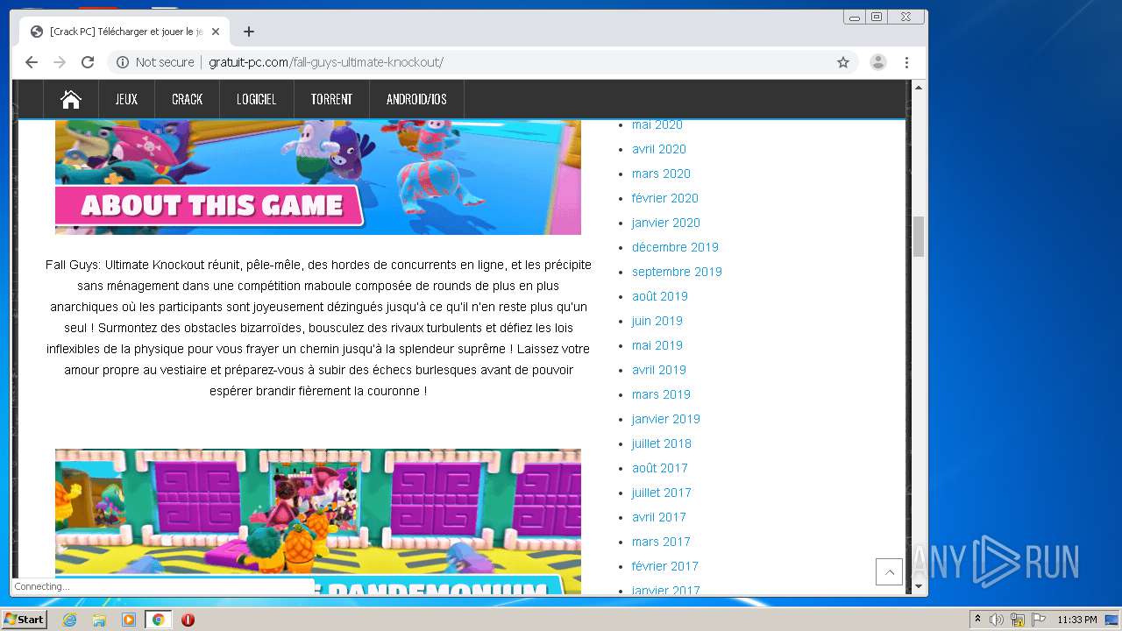Open the ANDROID/IOS menu item

click(416, 99)
